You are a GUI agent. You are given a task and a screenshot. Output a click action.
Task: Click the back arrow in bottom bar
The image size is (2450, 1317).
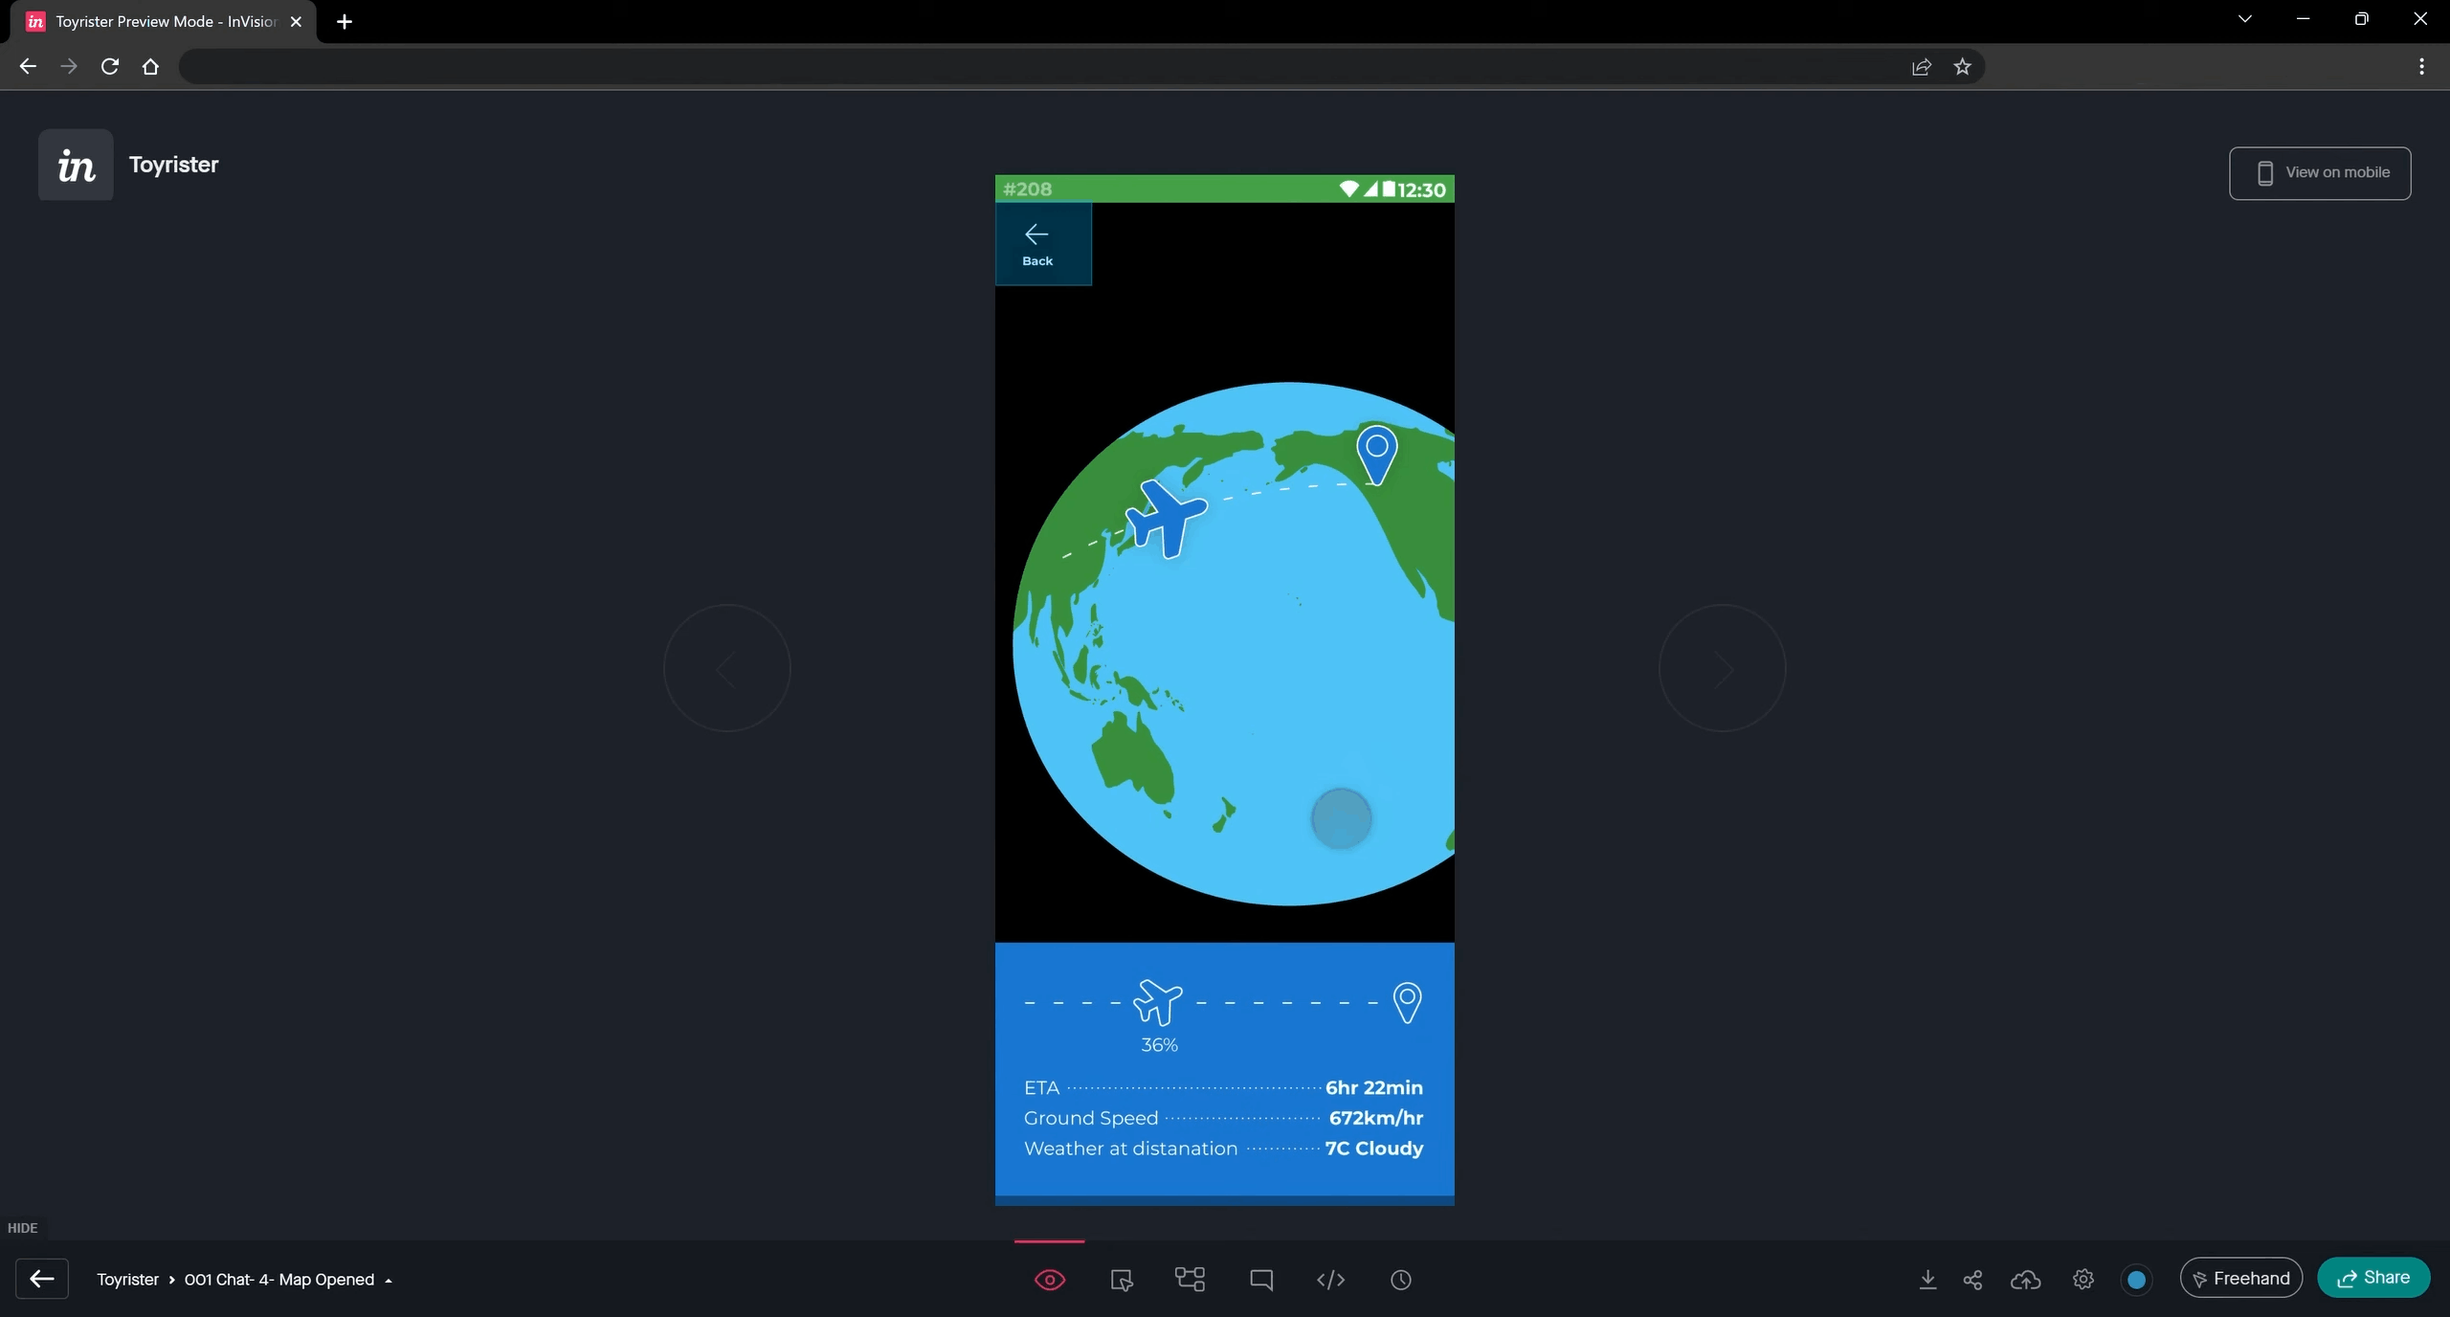(x=42, y=1279)
